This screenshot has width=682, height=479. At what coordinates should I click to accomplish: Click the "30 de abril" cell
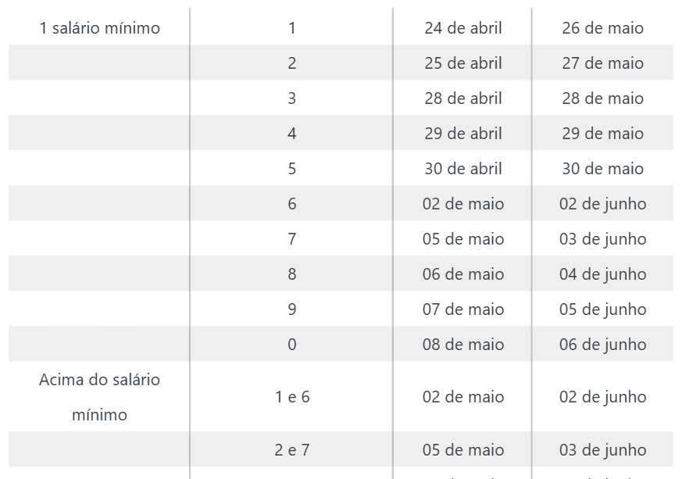point(463,169)
